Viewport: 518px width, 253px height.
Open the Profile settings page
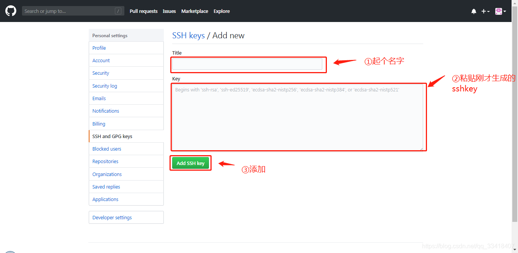tap(99, 48)
